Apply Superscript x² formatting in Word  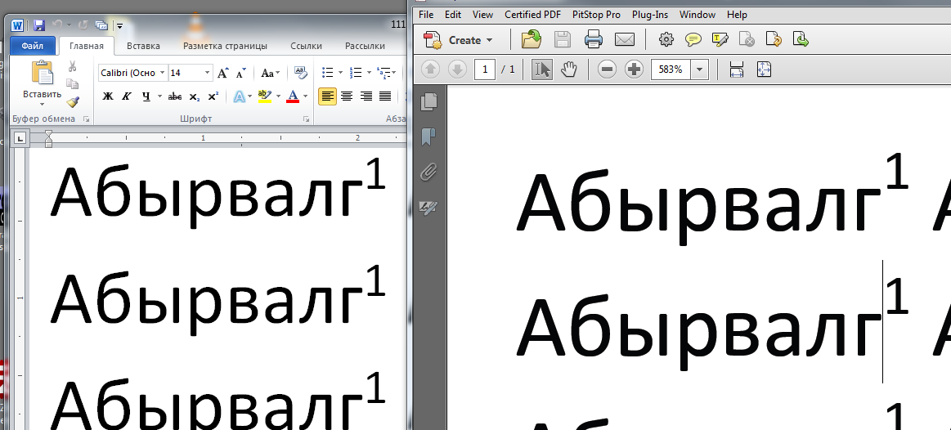(x=213, y=96)
